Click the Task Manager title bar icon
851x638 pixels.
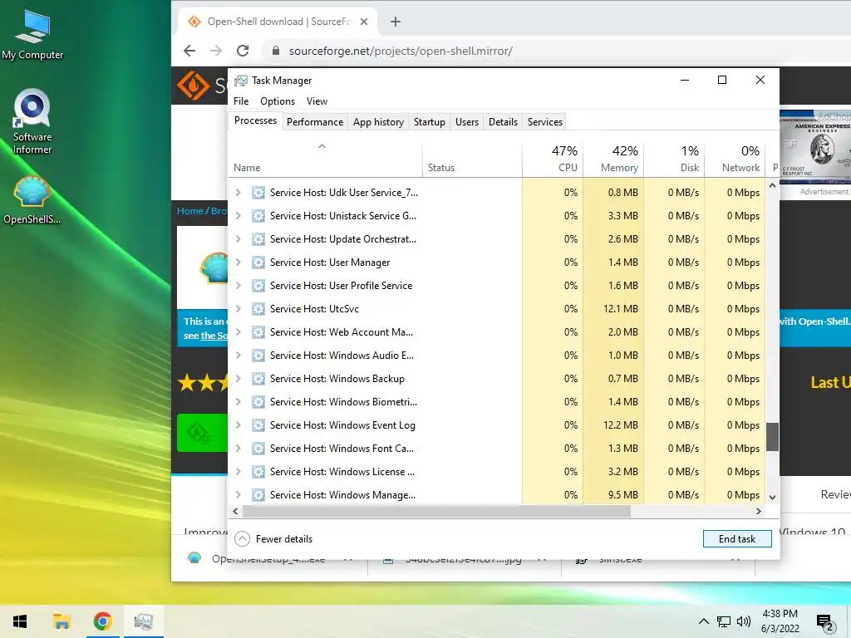click(241, 81)
